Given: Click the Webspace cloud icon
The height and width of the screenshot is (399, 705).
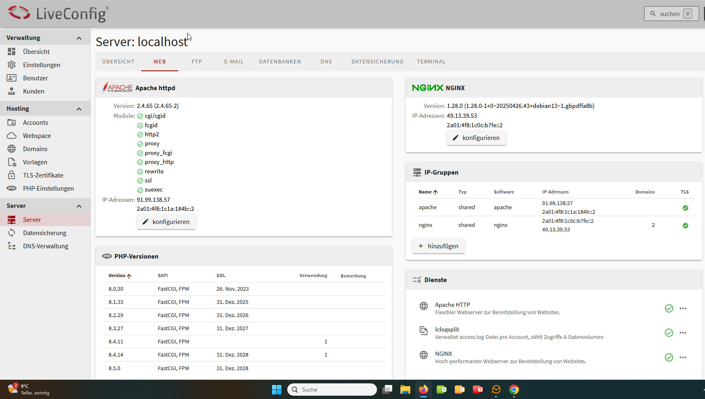Looking at the screenshot, I should pos(12,135).
